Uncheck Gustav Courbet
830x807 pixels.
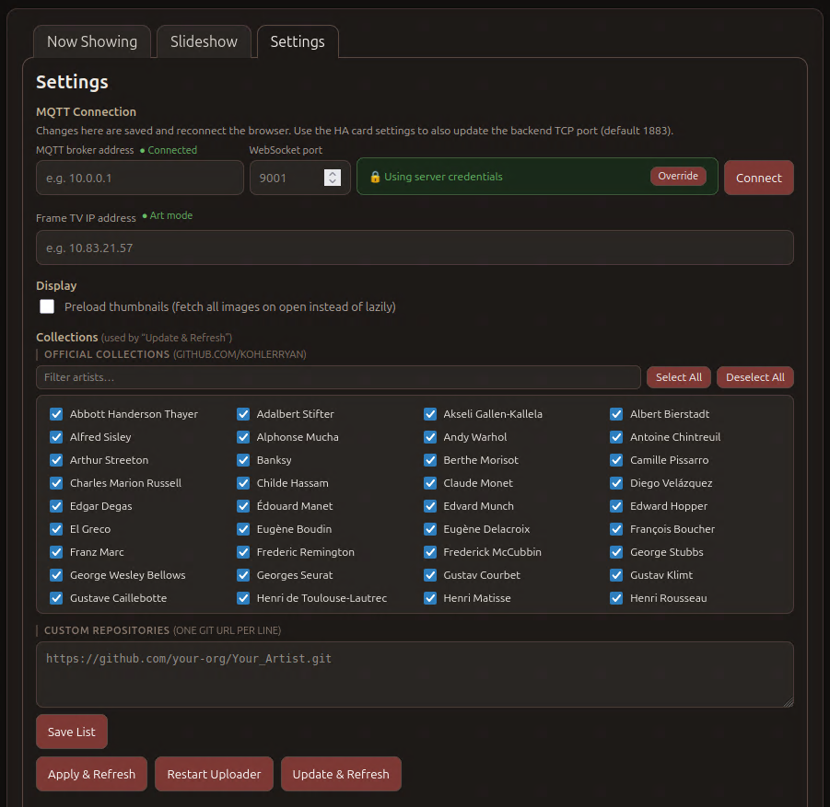pos(430,575)
